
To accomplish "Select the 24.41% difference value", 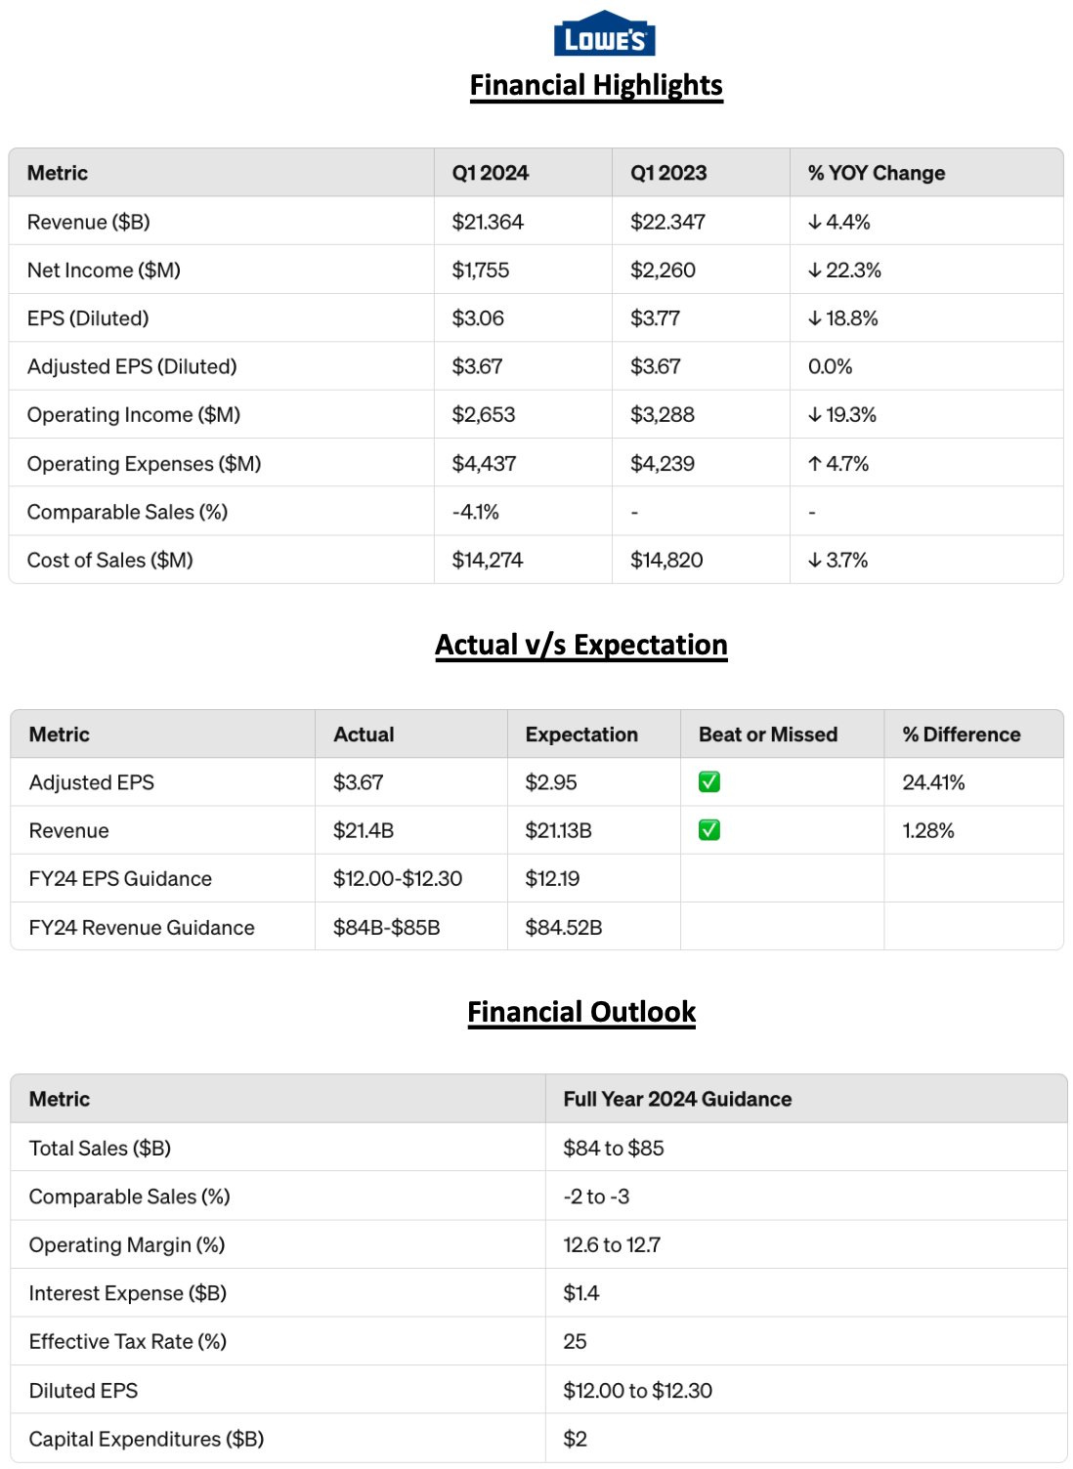I will click(933, 782).
